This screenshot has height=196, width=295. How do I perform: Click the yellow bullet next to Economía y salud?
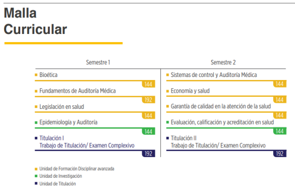point(168,91)
